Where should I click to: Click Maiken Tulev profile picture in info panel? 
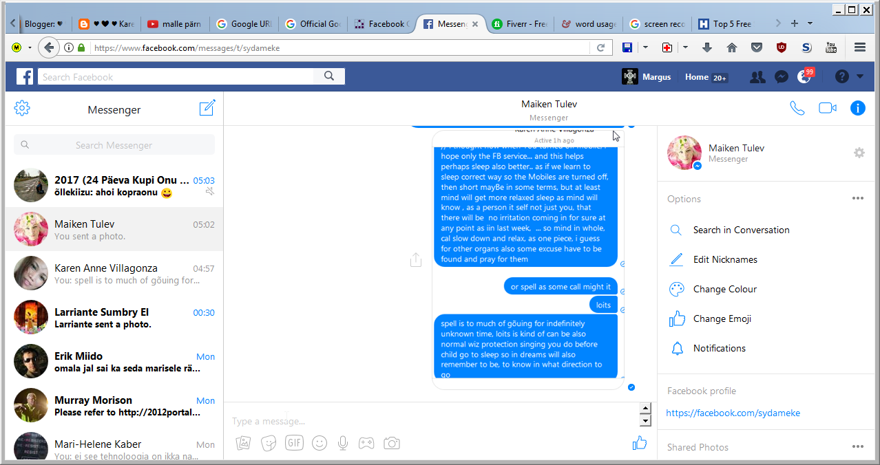(x=684, y=153)
